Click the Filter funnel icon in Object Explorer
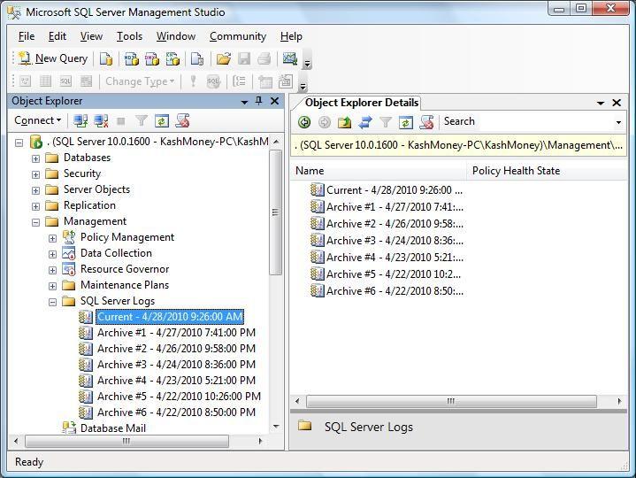This screenshot has height=478, width=636. [x=142, y=121]
